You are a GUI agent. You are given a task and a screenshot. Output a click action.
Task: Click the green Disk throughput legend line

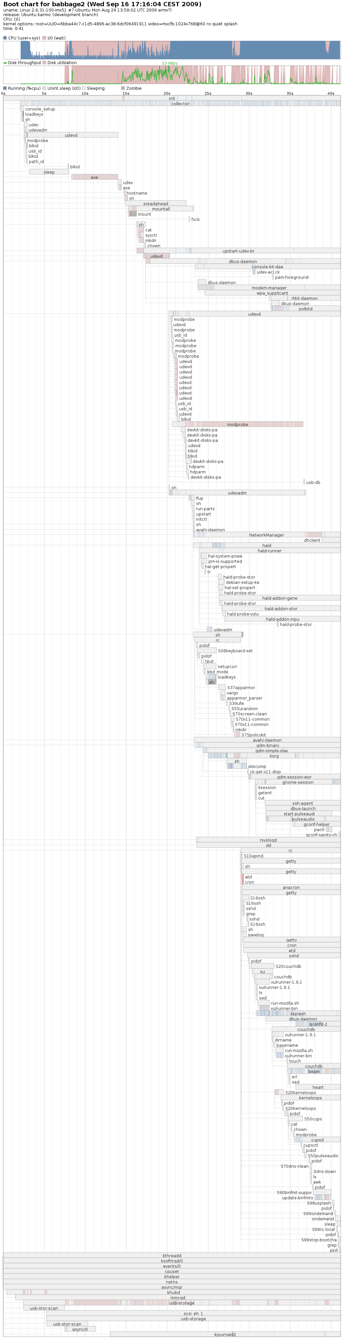tap(5, 63)
